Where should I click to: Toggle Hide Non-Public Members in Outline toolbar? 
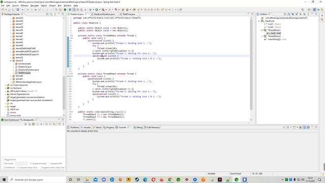301,14
